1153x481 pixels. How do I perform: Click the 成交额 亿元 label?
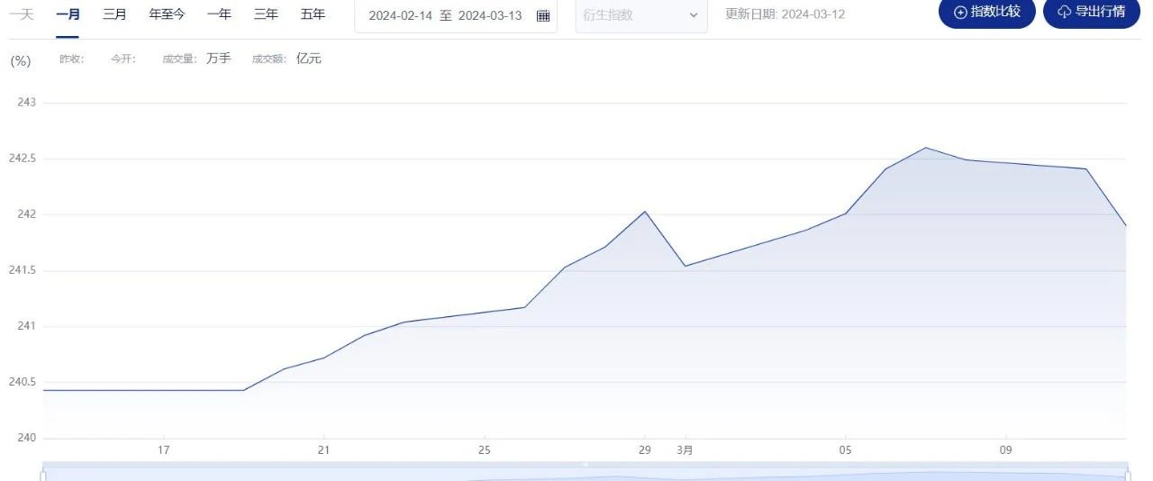click(286, 59)
